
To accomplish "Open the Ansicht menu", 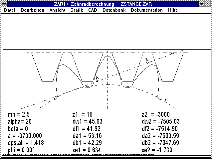I will pos(57,10).
